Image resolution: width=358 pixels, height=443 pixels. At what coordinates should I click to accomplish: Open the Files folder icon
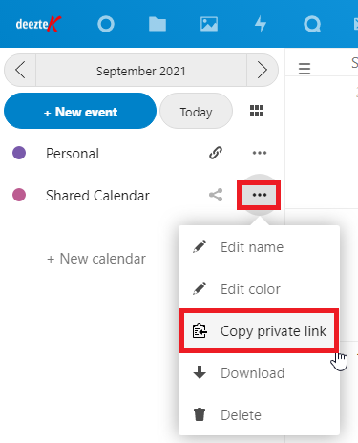point(158,24)
